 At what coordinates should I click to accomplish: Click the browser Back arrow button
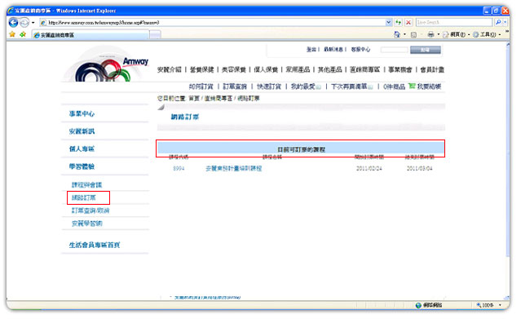pos(13,23)
